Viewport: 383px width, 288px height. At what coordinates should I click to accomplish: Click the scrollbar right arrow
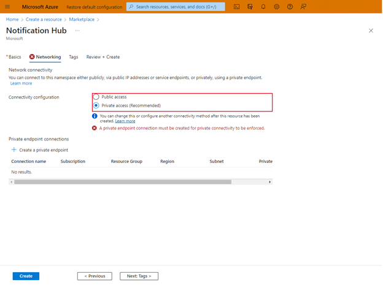[269, 182]
